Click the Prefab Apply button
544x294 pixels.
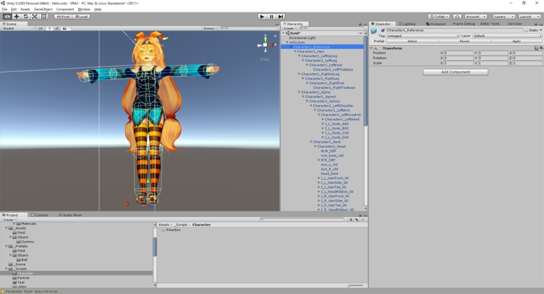click(x=517, y=41)
